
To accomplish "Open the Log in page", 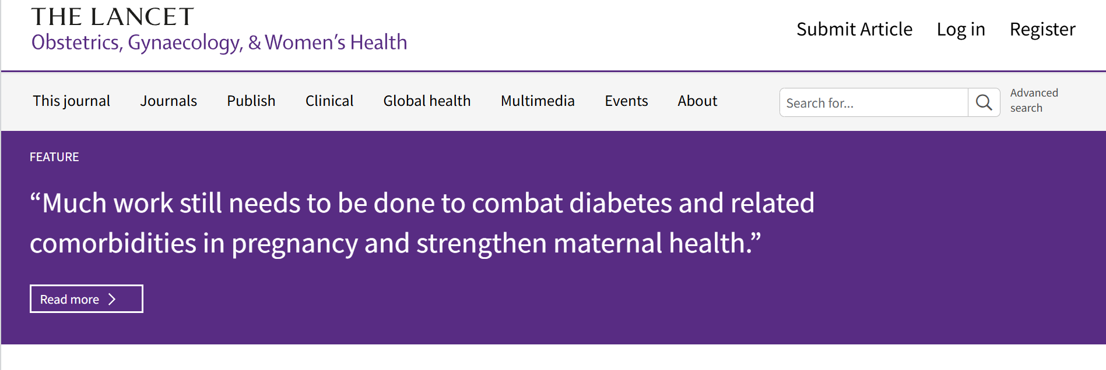I will [961, 29].
